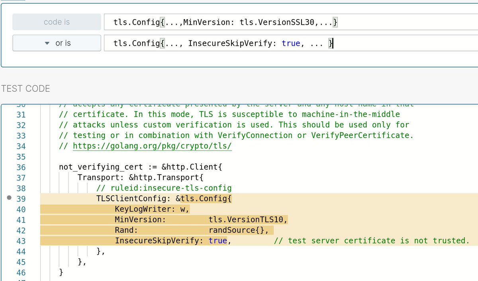Select 'Rand:' key on line 42
Image resolution: width=478 pixels, height=281 pixels.
point(126,230)
